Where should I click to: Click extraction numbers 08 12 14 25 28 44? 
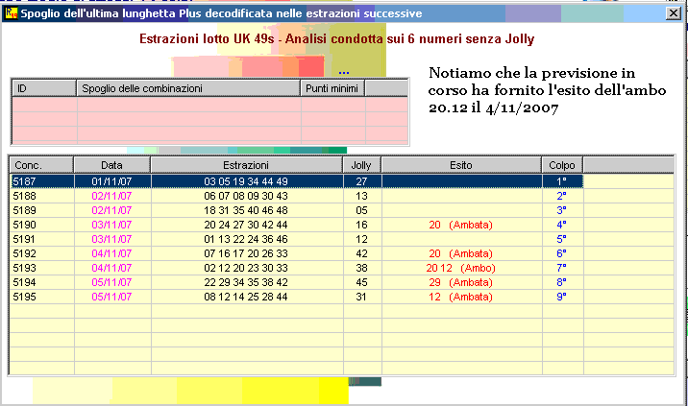click(246, 298)
